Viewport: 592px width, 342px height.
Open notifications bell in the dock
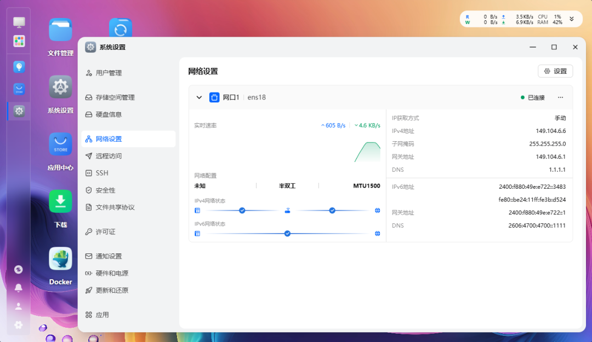[19, 288]
